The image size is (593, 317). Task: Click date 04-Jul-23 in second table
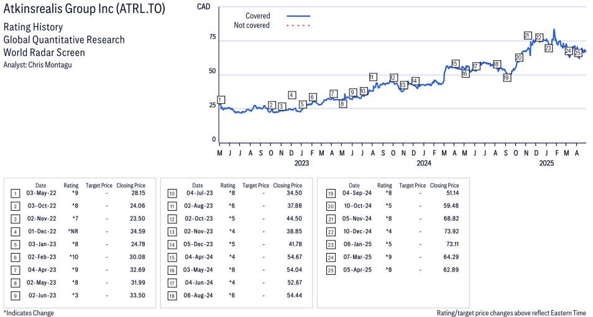(200, 193)
